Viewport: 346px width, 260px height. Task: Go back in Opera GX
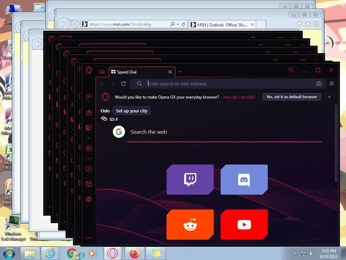(x=102, y=84)
